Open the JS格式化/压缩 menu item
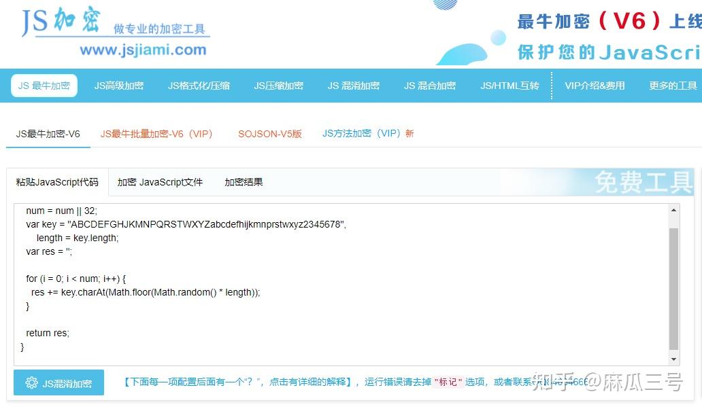 point(199,85)
